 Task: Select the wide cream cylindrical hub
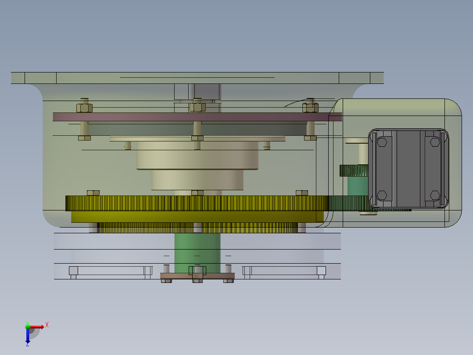[x=197, y=155]
